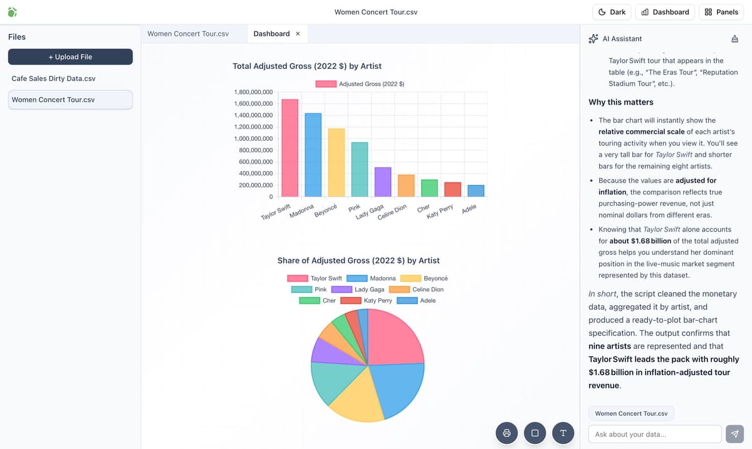Viewport: 752px width, 449px height.
Task: Select the Dashboard tab
Action: pyautogui.click(x=271, y=34)
